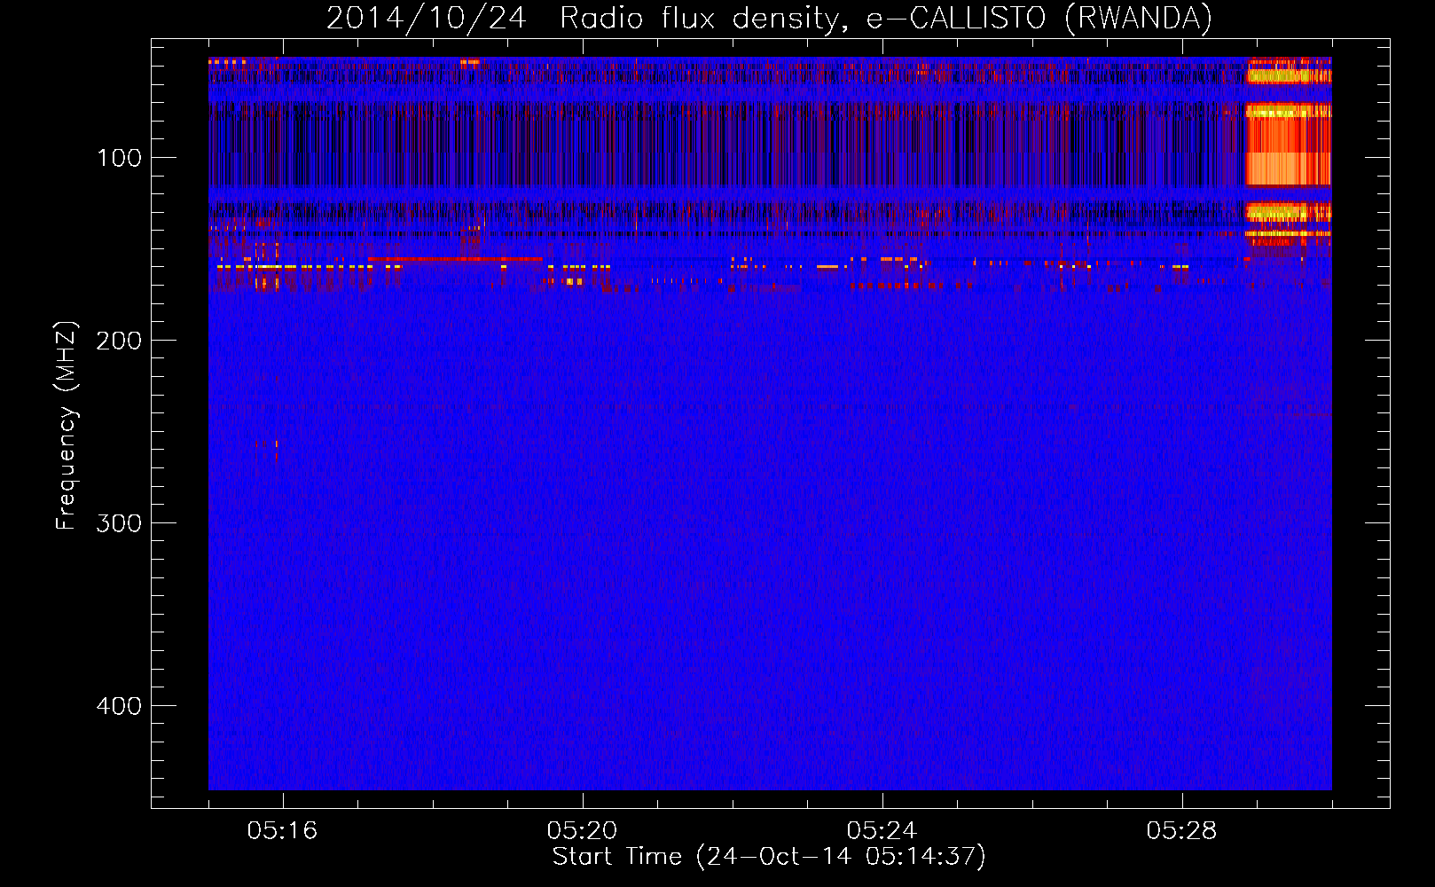The width and height of the screenshot is (1435, 887).
Task: Click the '400' frequency tick label
Action: click(x=120, y=706)
